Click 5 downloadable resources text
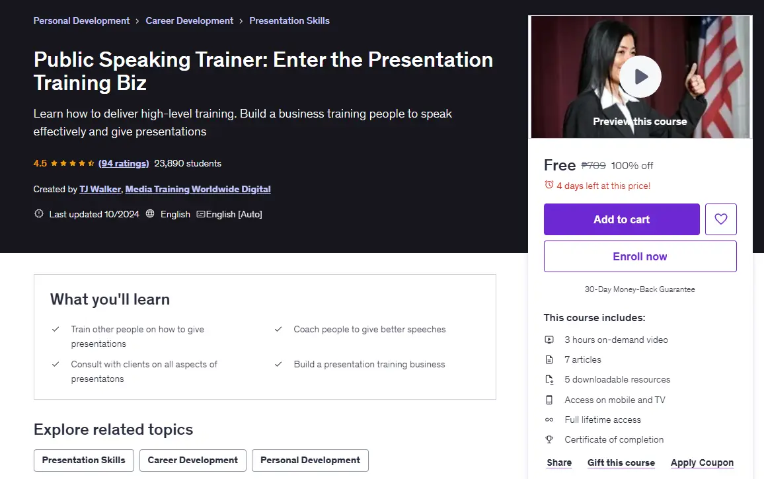 tap(617, 380)
